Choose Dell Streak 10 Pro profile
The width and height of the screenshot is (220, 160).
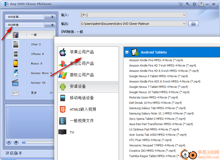[155, 103]
